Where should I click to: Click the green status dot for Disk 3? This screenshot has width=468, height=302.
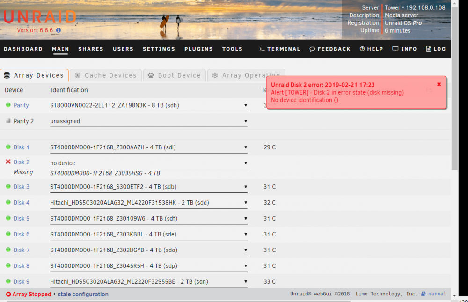coord(8,186)
